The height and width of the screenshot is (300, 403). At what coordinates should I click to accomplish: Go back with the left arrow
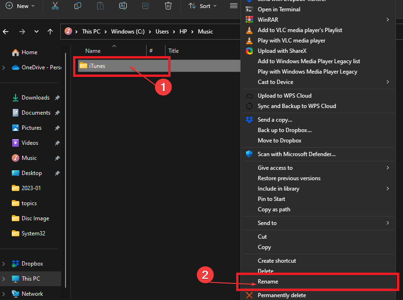pos(6,32)
